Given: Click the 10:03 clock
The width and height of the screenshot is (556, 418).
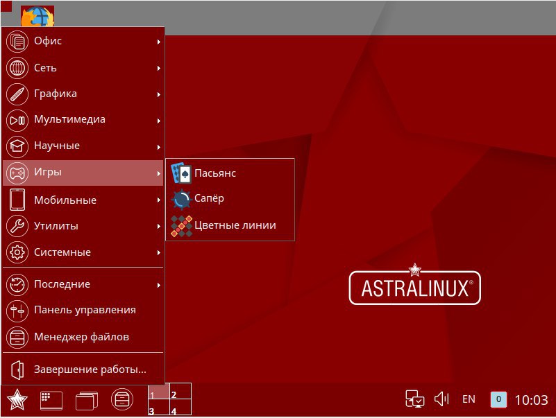Looking at the screenshot, I should tap(531, 400).
